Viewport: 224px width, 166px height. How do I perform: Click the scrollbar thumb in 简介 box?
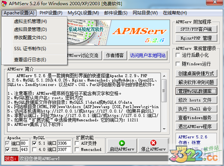[164, 91]
